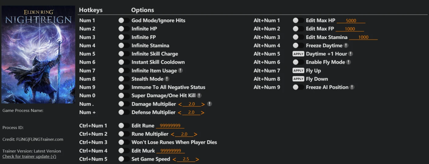Click info icon after Damage Multiplier value

209,104
